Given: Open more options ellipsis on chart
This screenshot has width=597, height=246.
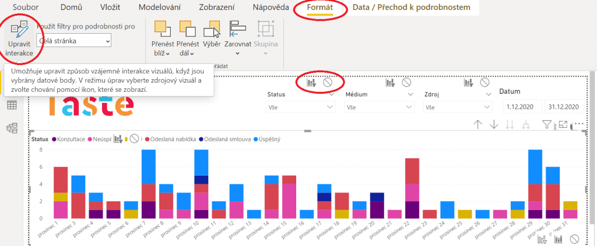Looking at the screenshot, I should coord(578,124).
